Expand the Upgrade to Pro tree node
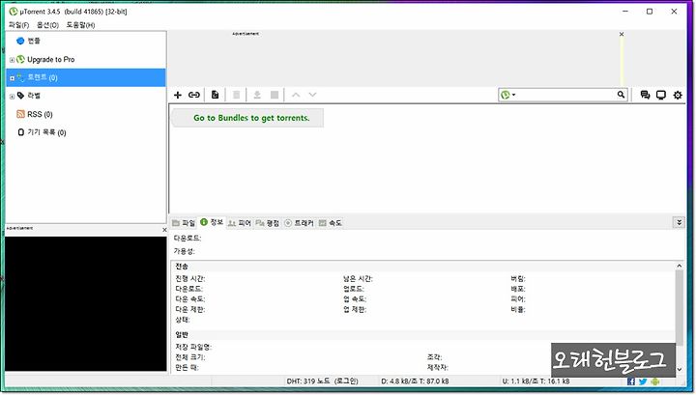This screenshot has height=395, width=696. point(12,60)
